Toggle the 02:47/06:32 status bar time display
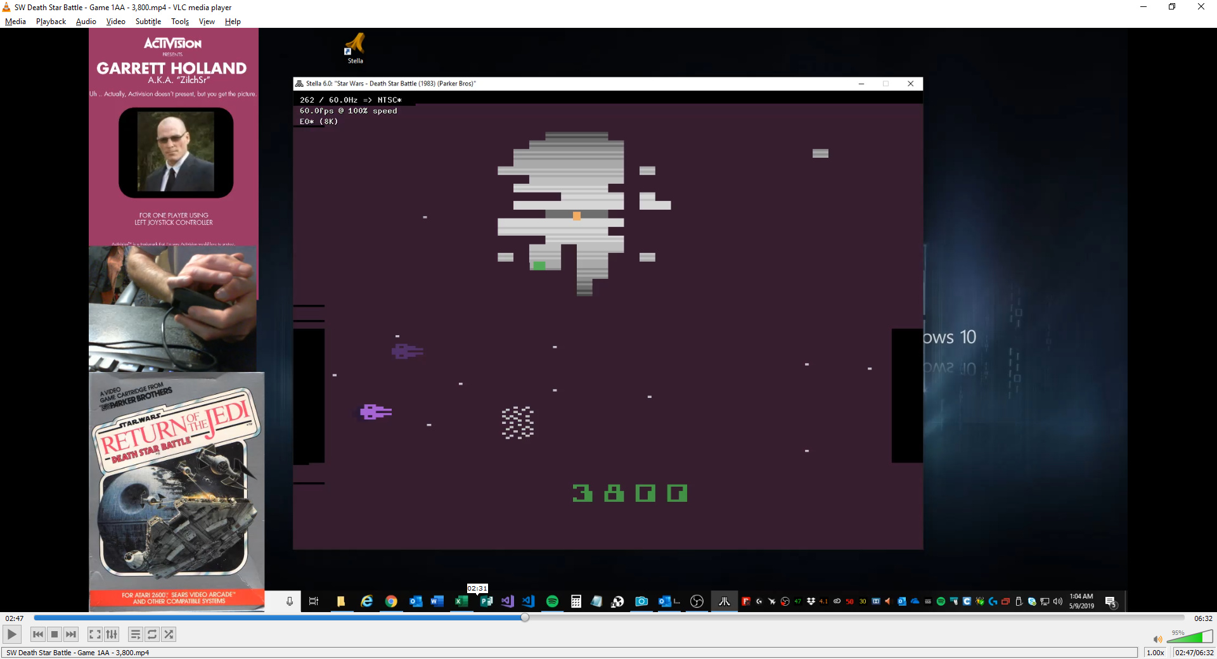 point(1194,653)
